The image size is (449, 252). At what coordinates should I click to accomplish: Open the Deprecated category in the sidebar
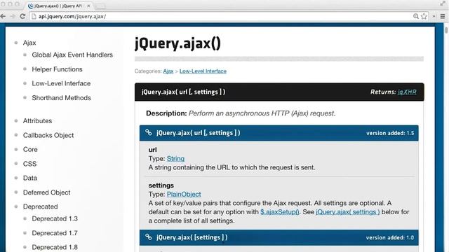[x=41, y=206]
